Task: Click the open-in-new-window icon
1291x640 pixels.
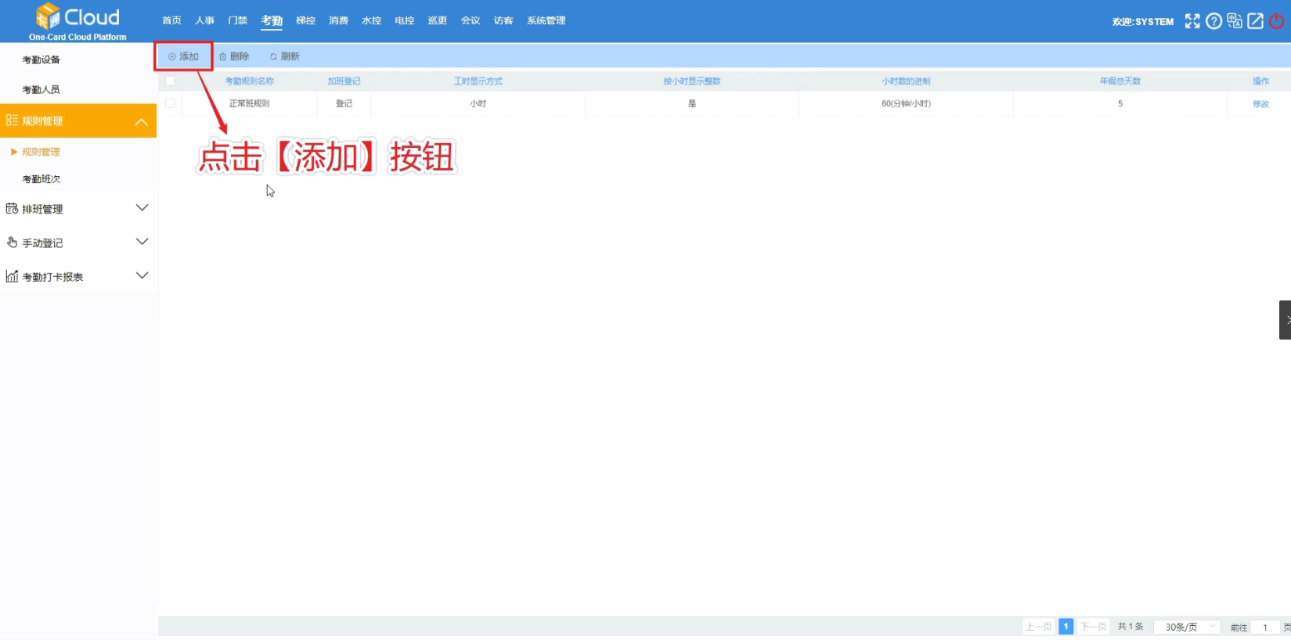Action: tap(1255, 21)
